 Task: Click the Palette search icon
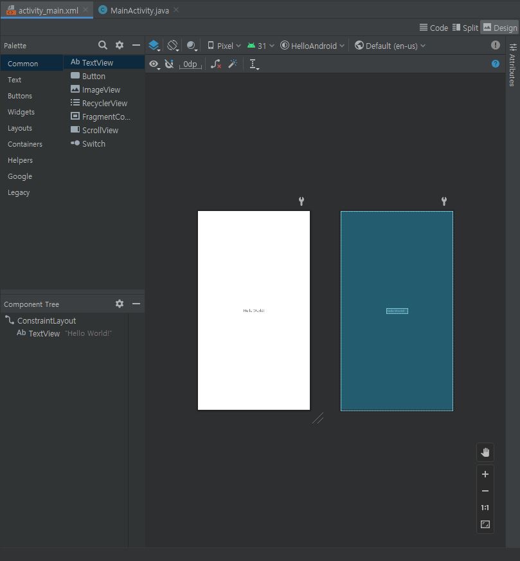[103, 45]
